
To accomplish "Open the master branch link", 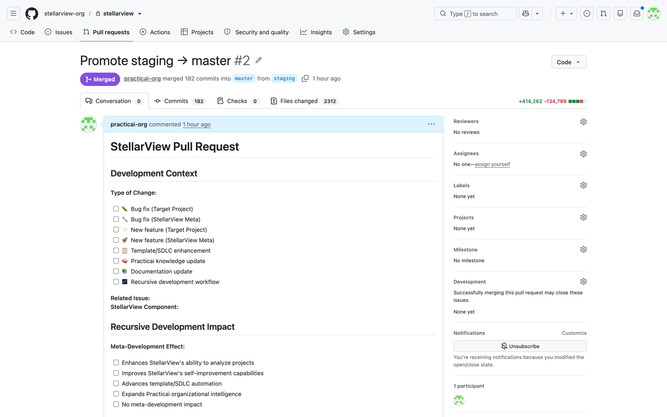I will tap(244, 78).
